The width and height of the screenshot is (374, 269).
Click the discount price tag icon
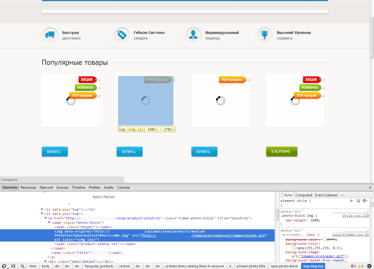pyautogui.click(x=122, y=35)
